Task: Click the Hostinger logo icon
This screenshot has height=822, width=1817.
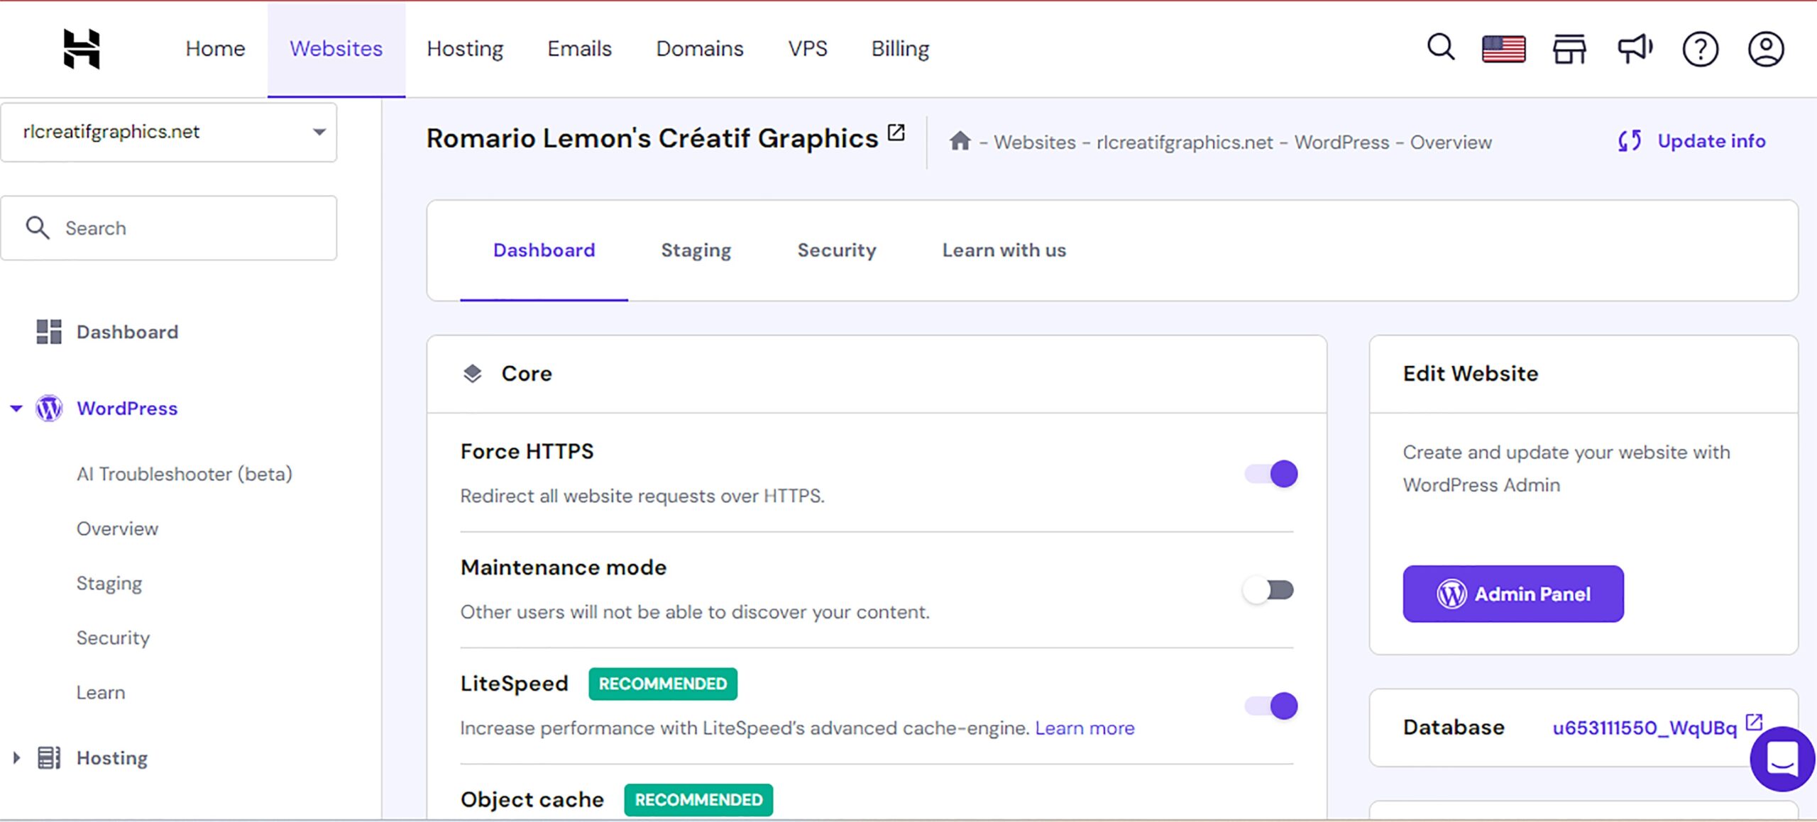Action: click(x=82, y=49)
